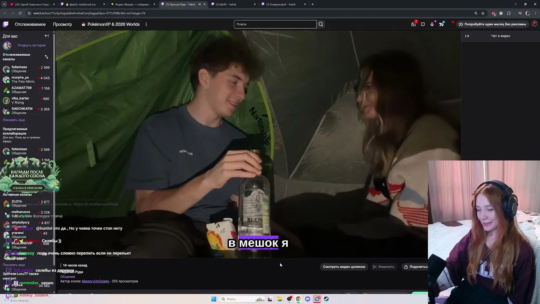Open File Explorer from taskbar

(x=280, y=299)
